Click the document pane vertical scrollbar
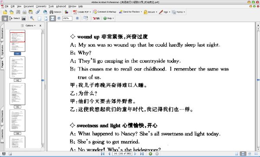260x157 pixels. point(258,90)
